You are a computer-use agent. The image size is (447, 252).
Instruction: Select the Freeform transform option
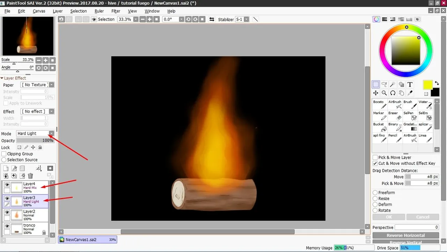[375, 193]
